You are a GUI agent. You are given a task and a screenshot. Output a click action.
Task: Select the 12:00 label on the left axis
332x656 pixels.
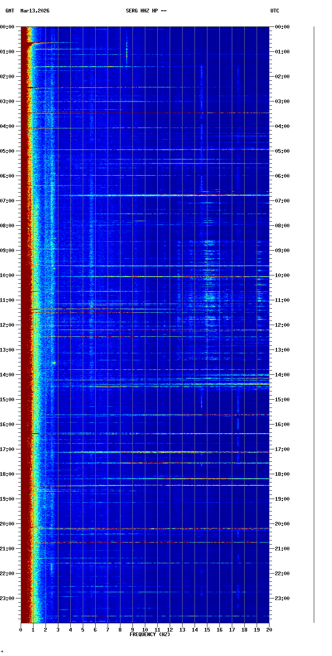click(x=7, y=325)
